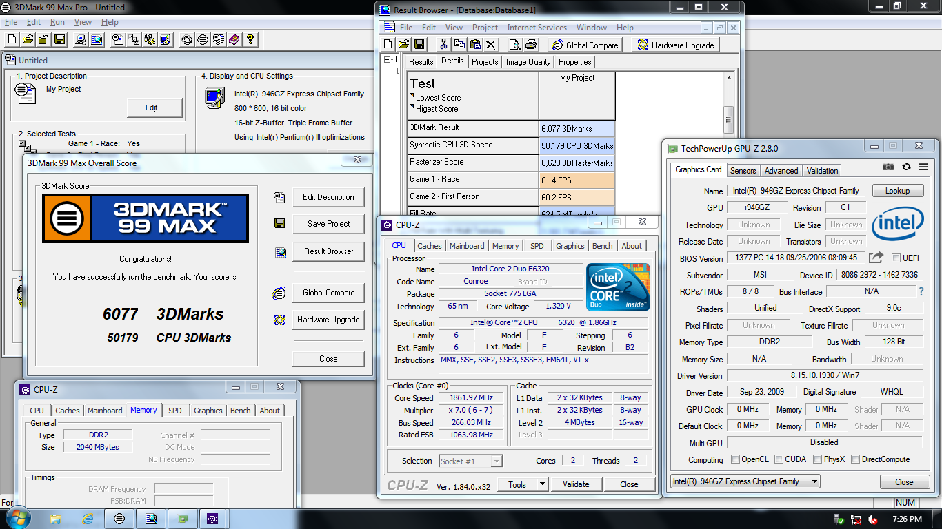Click Device ID field in GPU-Z
This screenshot has height=529, width=942.
pyautogui.click(x=879, y=275)
